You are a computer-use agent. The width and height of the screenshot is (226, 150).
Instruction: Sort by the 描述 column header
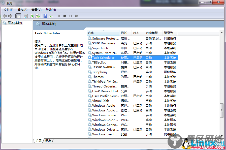[125, 33]
